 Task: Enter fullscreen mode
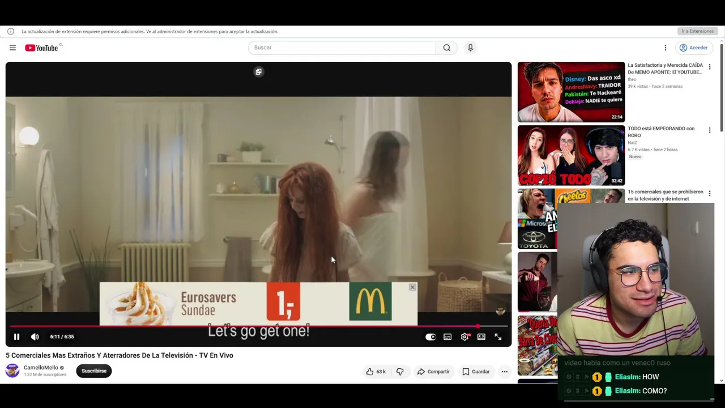click(x=498, y=337)
